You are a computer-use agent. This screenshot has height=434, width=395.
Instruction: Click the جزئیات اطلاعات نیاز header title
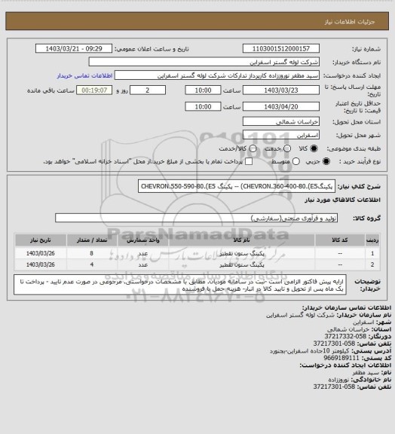tap(350, 22)
